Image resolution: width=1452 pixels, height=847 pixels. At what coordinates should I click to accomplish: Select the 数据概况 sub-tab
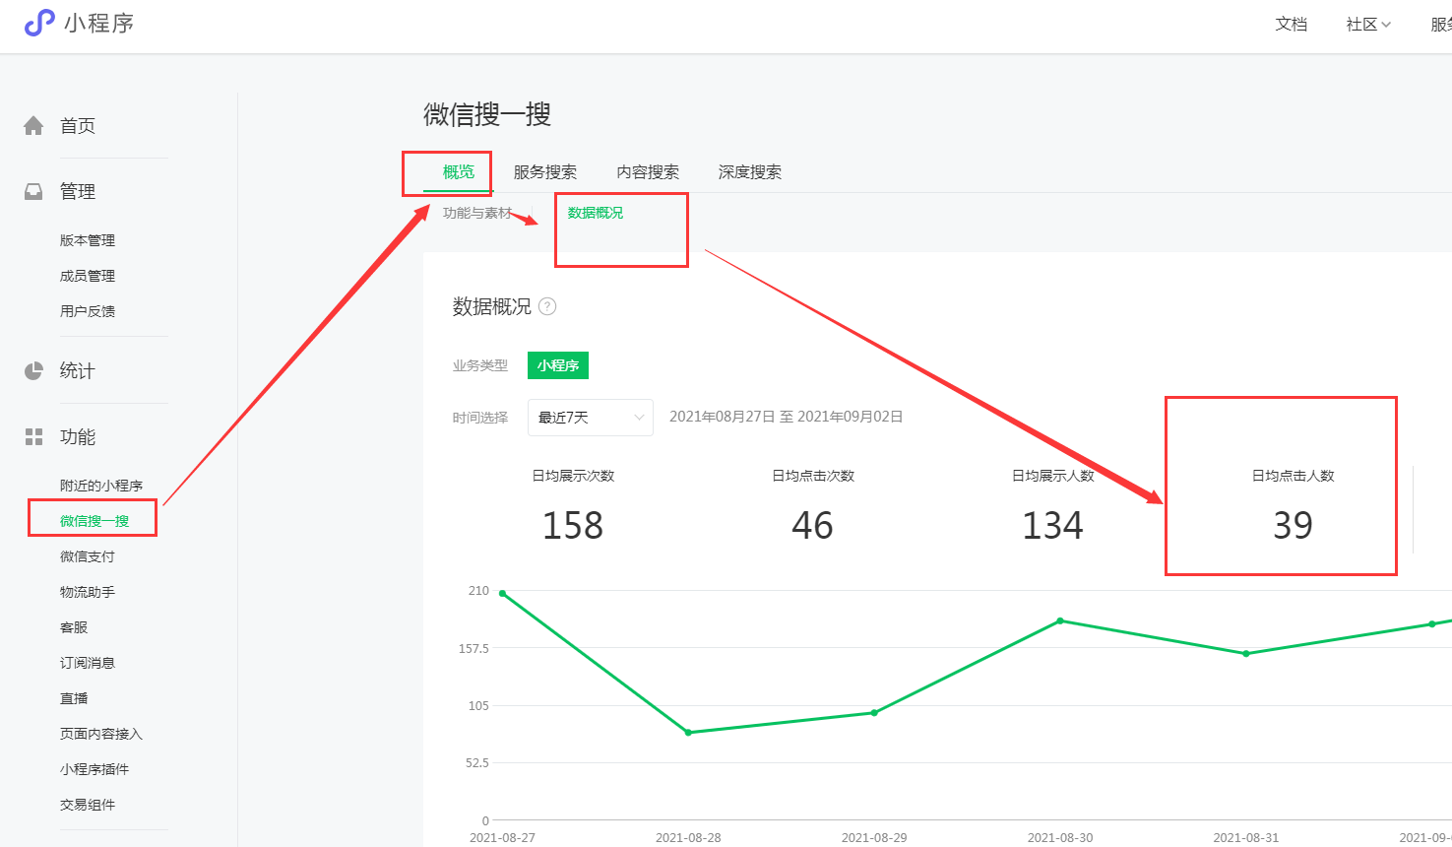(596, 213)
